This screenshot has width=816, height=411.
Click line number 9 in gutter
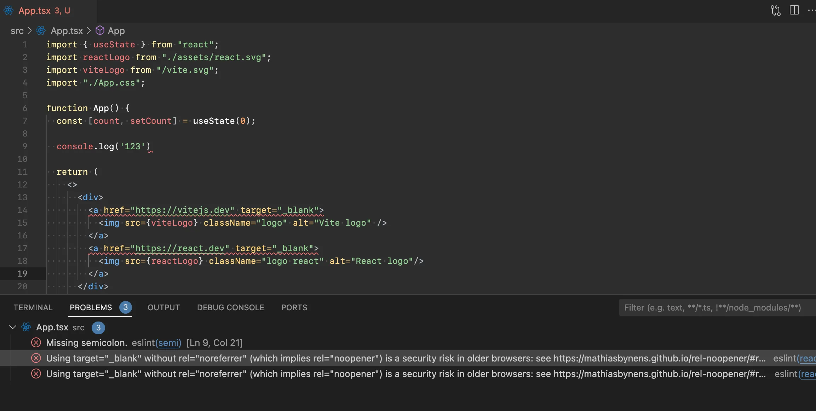[25, 146]
